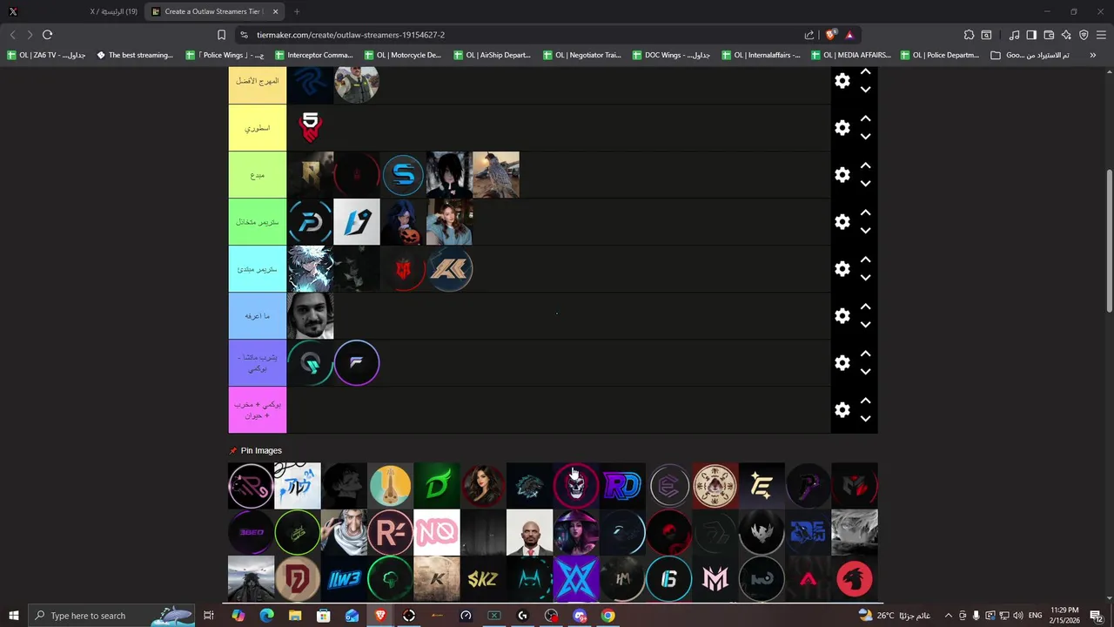Select the blue S logo in مبدع tier
The image size is (1114, 627).
click(403, 175)
